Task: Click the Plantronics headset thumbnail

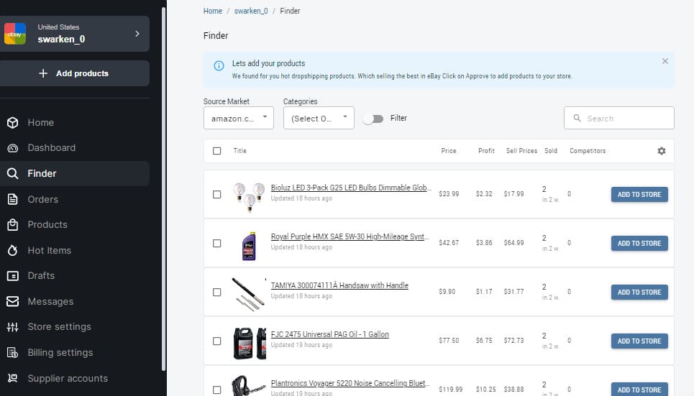Action: pyautogui.click(x=248, y=386)
